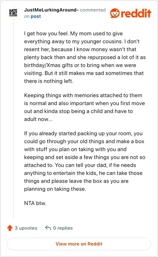The image size is (158, 257).
Task: Click the paragraph starting 'If you already started packing'
Action: click(x=85, y=161)
